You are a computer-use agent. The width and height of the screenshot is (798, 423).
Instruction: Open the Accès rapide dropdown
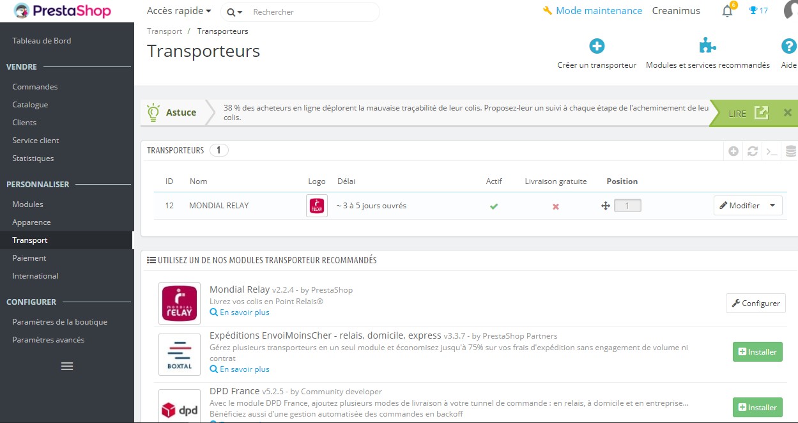(x=179, y=11)
